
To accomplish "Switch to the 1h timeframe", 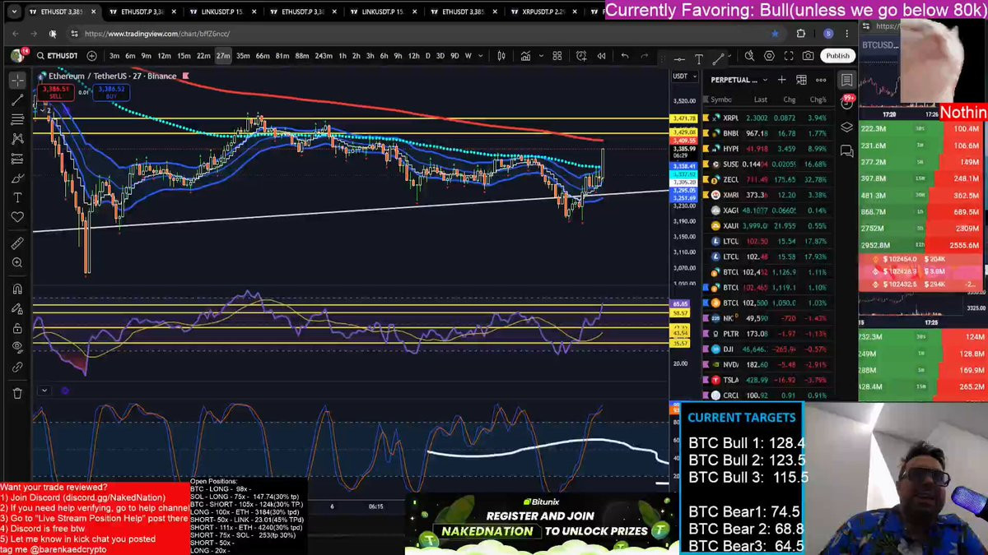I will pyautogui.click(x=342, y=56).
